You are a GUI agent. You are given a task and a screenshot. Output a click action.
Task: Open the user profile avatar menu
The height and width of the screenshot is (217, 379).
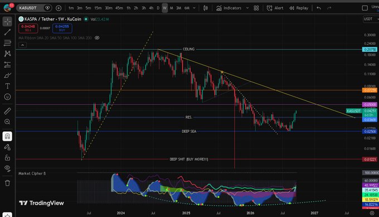(7, 8)
